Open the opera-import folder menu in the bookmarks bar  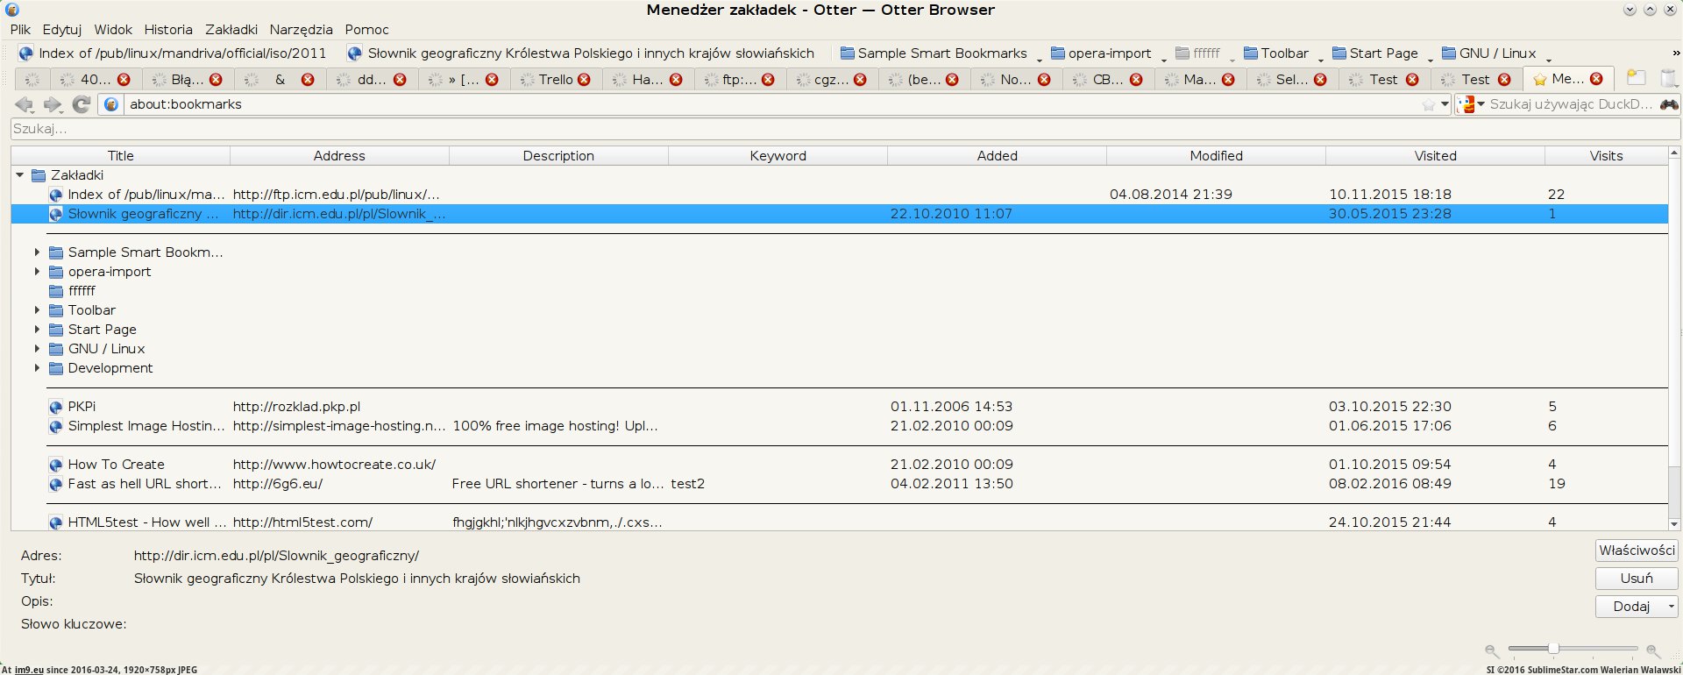pyautogui.click(x=1109, y=53)
